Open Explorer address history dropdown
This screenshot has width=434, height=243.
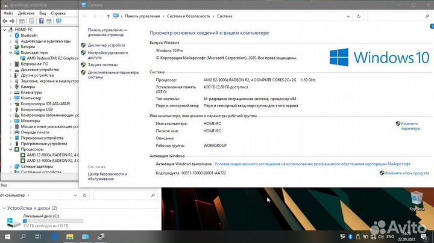click(75, 195)
